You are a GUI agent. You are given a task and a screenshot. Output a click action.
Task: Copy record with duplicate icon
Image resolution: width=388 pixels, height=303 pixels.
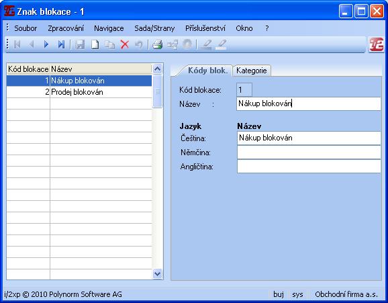[110, 45]
